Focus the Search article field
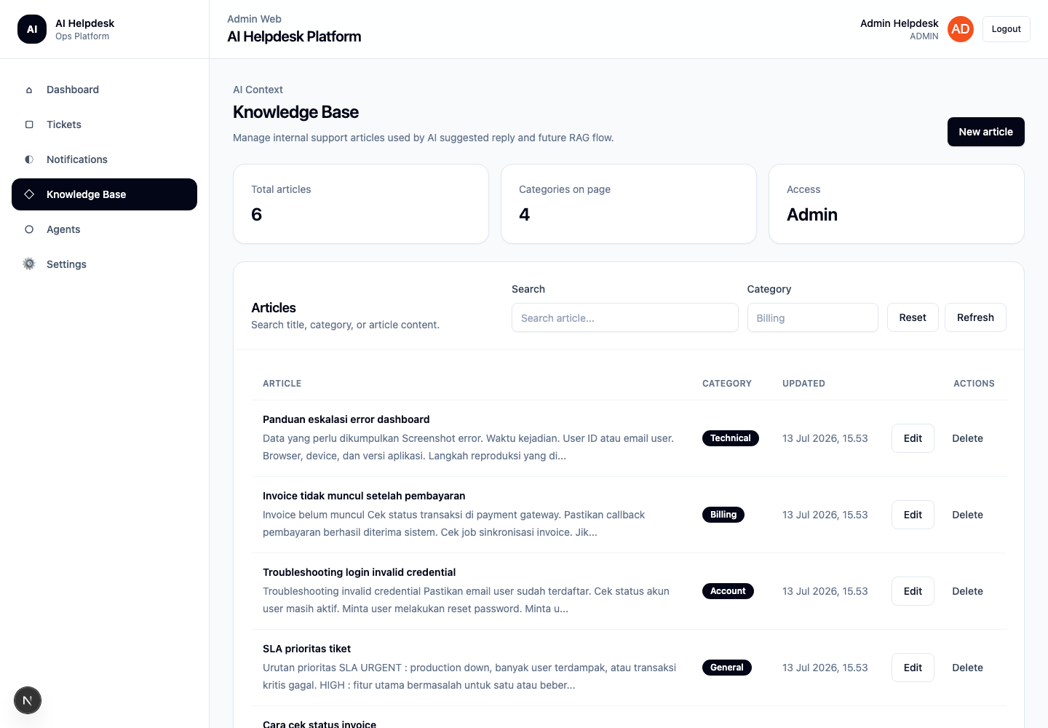 click(624, 317)
